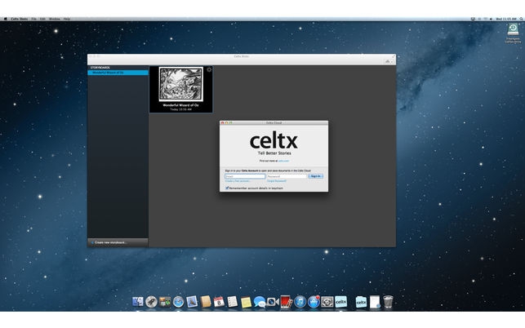Close the Celtx Cloud sign-in dialog
Screen dimensions: 525x328
click(222, 123)
